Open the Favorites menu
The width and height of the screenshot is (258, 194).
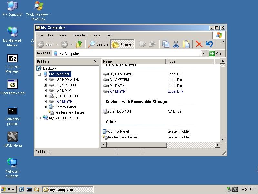[x=79, y=35]
